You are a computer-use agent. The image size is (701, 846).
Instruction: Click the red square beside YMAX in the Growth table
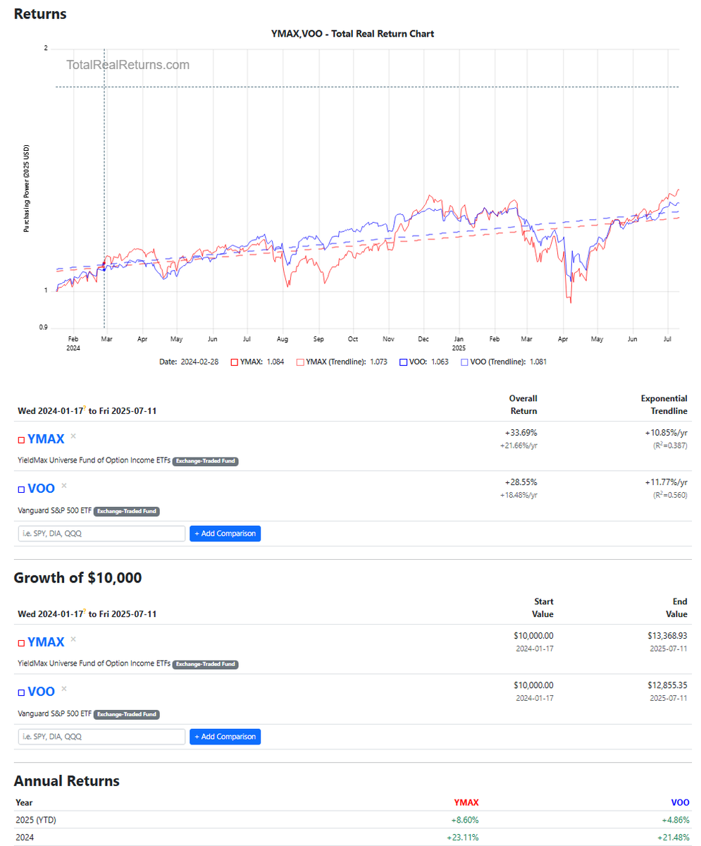point(21,643)
